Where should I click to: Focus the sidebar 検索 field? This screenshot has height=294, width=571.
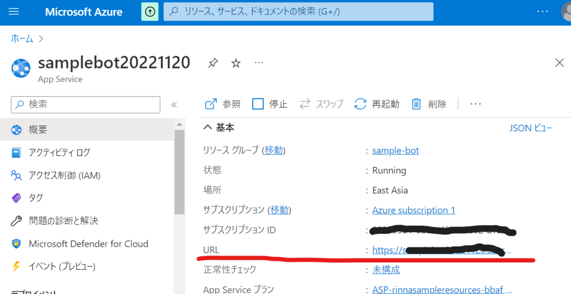[x=86, y=105]
